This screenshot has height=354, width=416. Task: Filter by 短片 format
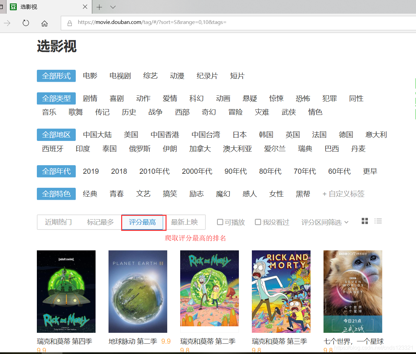coord(237,76)
